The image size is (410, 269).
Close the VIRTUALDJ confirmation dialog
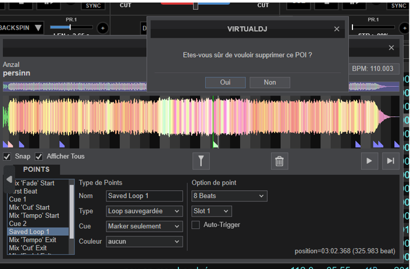pyautogui.click(x=337, y=29)
